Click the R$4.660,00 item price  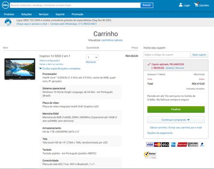pyautogui.click(x=132, y=56)
